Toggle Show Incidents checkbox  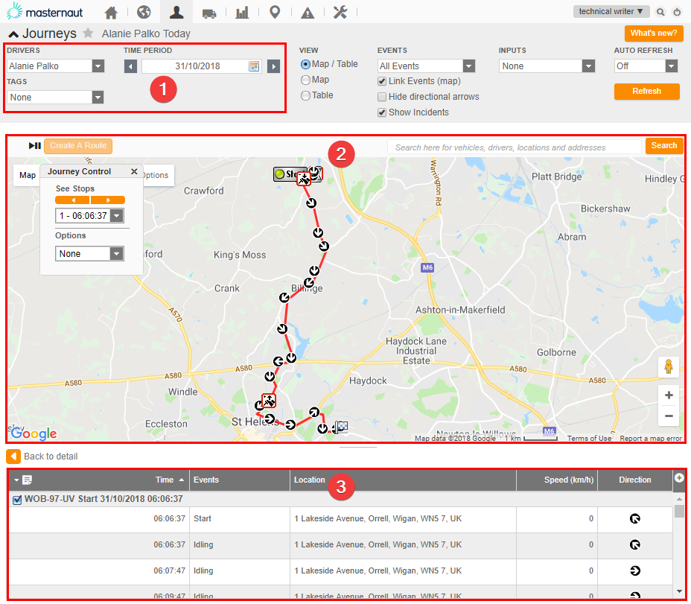382,112
